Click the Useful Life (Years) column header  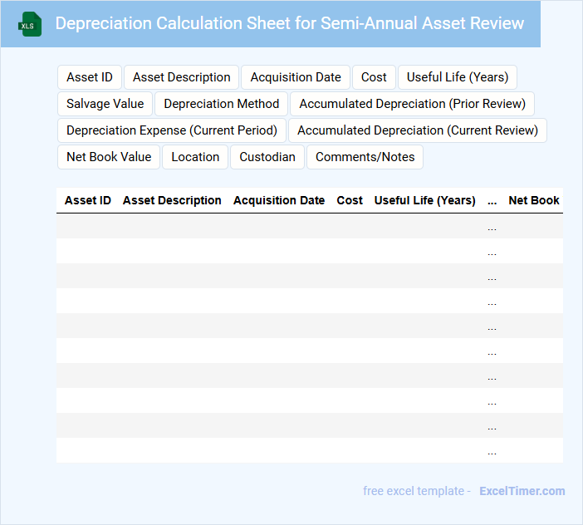[425, 200]
